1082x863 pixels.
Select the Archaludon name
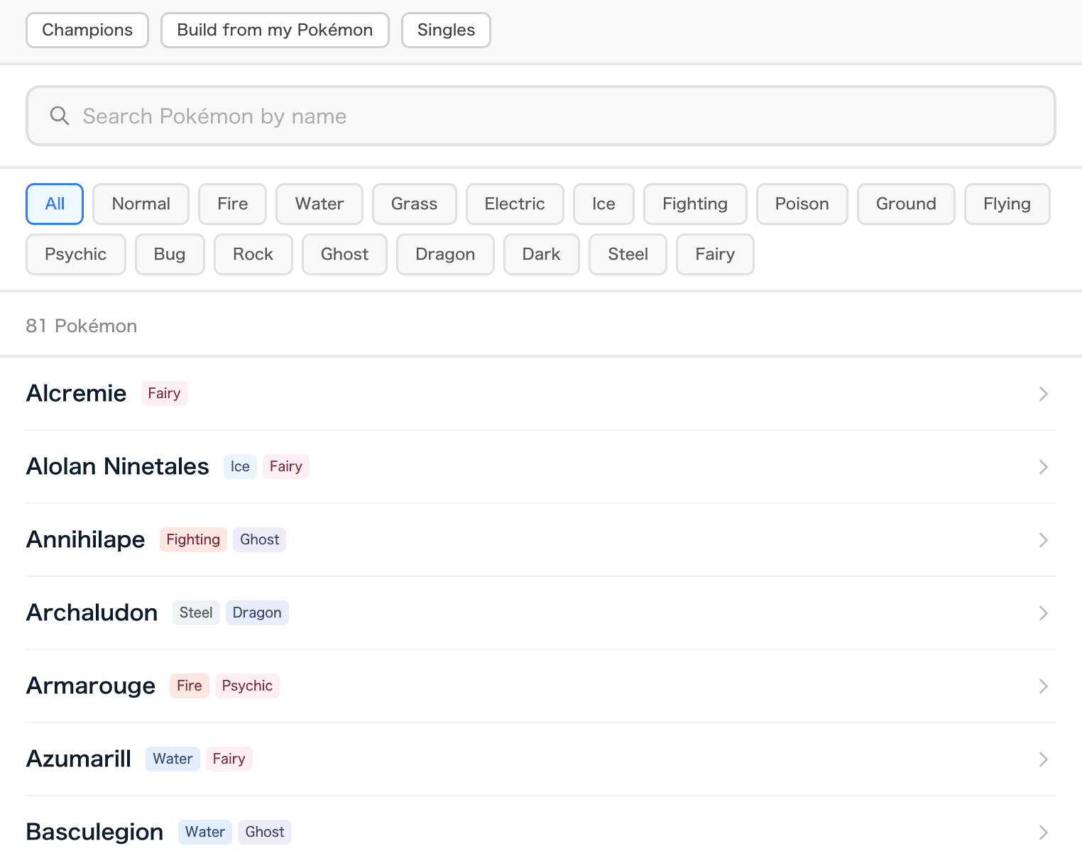pos(92,612)
